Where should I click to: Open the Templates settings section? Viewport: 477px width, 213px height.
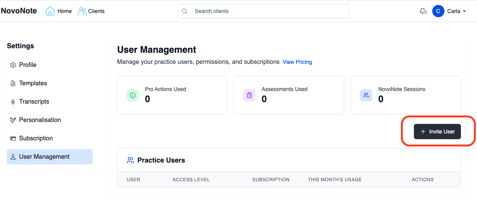pyautogui.click(x=33, y=83)
